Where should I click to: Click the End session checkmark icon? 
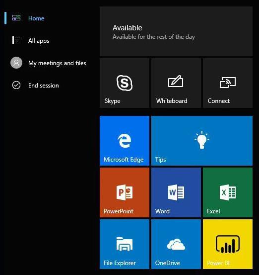[16, 85]
